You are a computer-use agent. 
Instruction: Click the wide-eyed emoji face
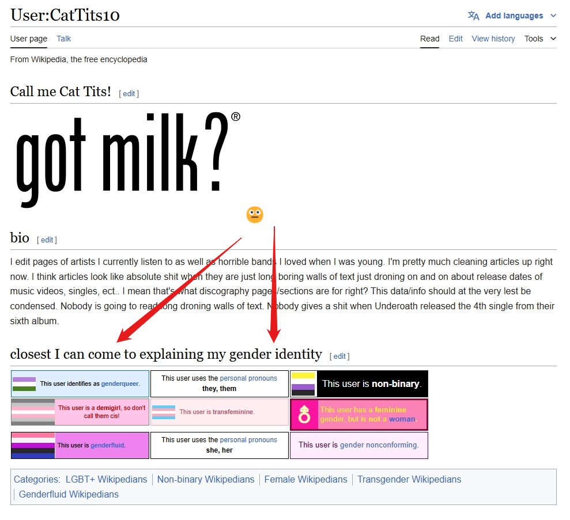(x=255, y=215)
